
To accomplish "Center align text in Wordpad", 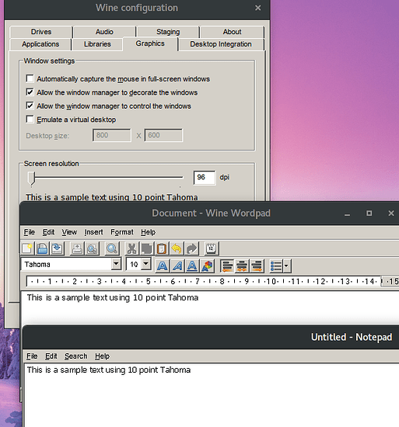I will pos(242,266).
